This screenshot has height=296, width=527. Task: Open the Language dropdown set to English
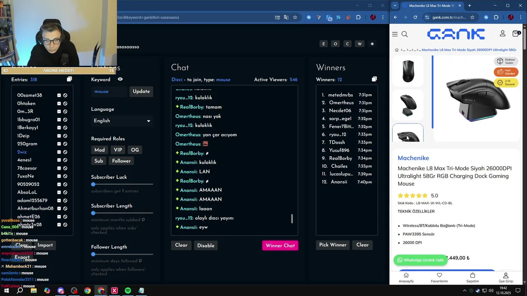click(x=122, y=121)
